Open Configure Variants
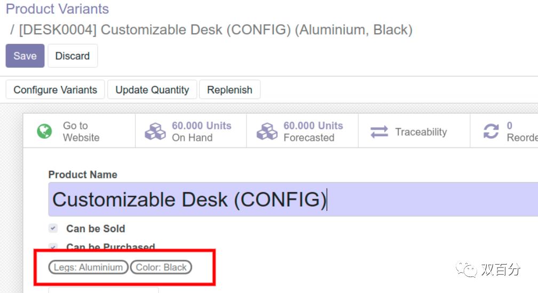The width and height of the screenshot is (538, 293). pyautogui.click(x=56, y=90)
